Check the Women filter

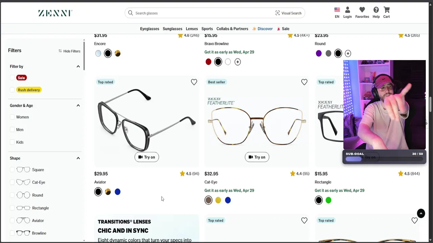coord(13,117)
